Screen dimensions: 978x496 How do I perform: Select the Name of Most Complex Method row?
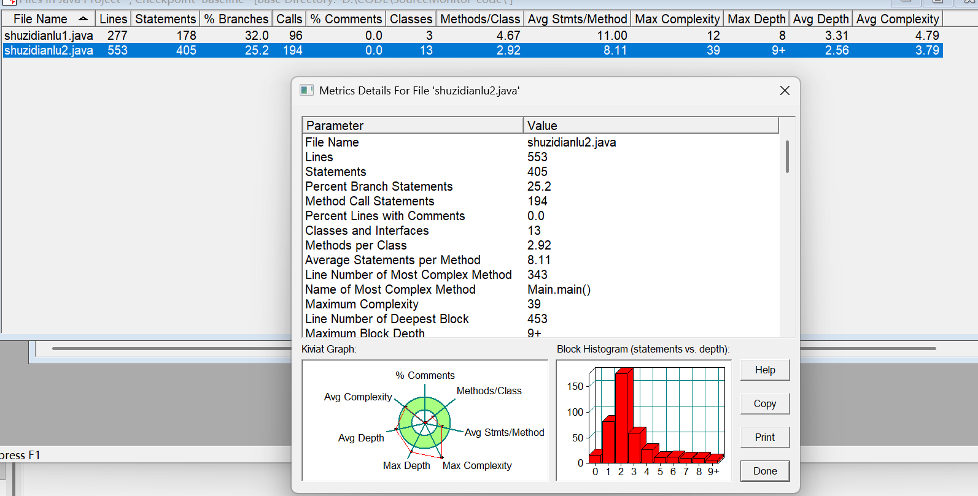click(541, 289)
